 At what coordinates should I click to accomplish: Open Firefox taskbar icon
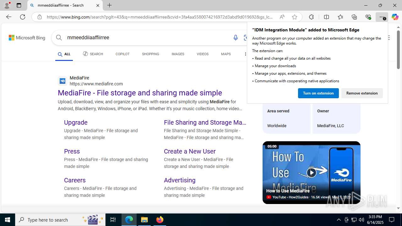point(160,220)
